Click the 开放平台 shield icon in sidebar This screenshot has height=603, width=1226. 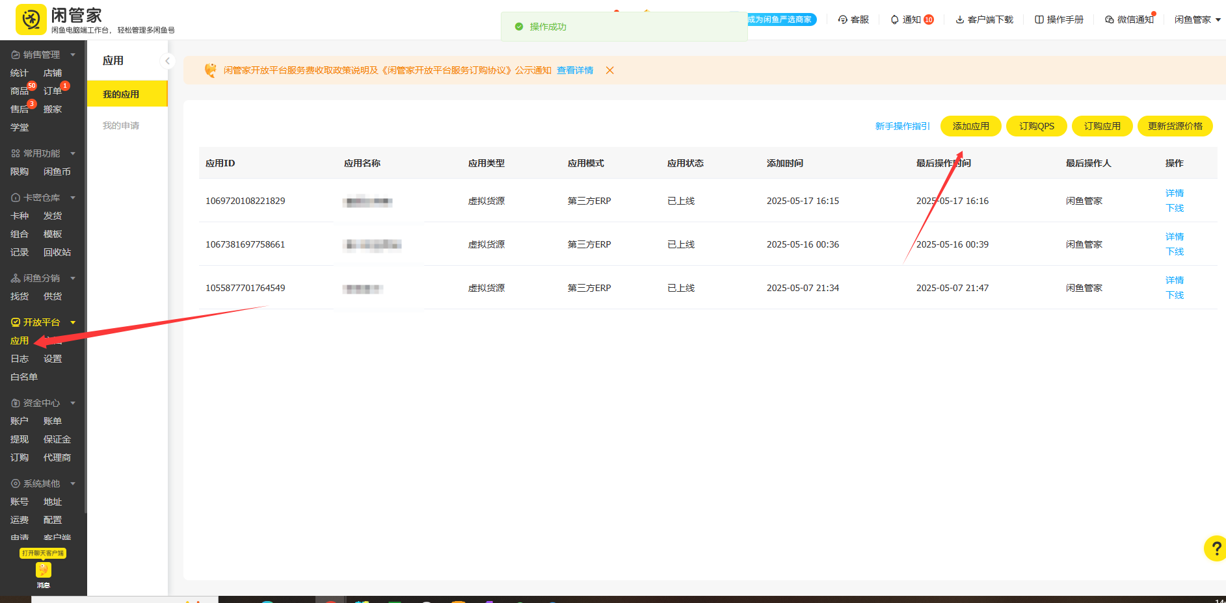pos(14,322)
